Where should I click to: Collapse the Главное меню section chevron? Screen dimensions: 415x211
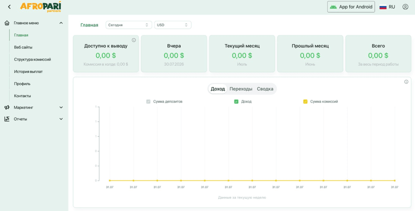(x=61, y=23)
